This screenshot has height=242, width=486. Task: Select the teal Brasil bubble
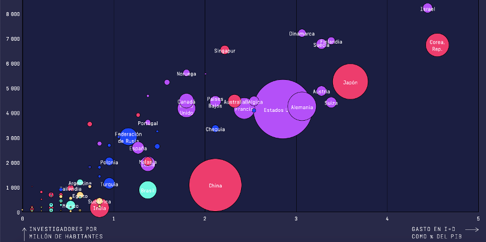[x=148, y=190]
